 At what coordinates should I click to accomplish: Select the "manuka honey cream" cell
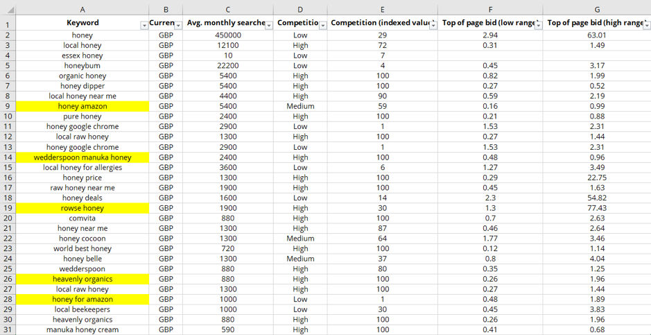[83, 329]
